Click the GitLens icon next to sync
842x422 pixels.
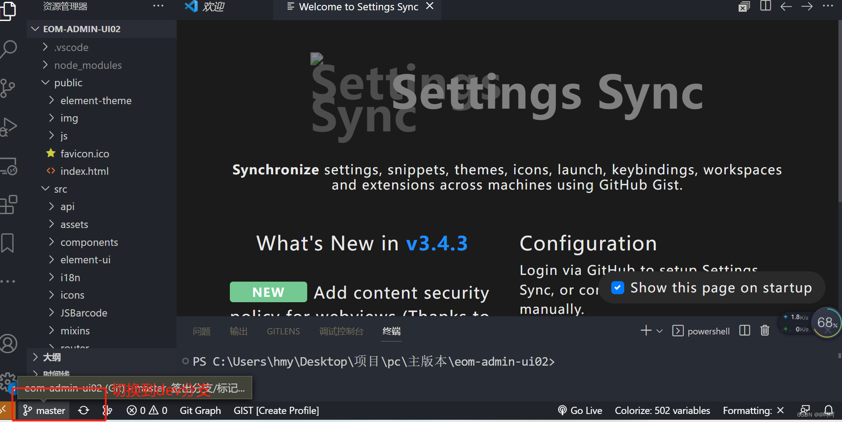tap(107, 410)
